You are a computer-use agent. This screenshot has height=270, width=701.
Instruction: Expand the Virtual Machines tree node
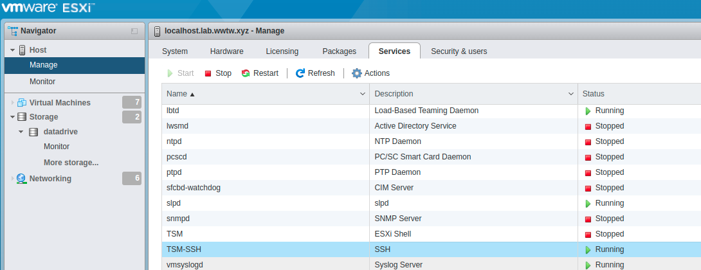[x=12, y=103]
